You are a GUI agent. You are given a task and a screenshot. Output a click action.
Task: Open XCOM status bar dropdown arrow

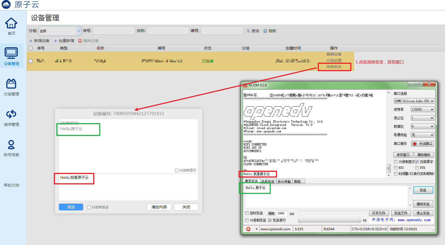pyautogui.click(x=257, y=229)
